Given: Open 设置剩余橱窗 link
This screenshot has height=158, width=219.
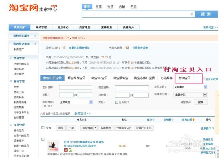Looking at the screenshot, I should point(140,48).
